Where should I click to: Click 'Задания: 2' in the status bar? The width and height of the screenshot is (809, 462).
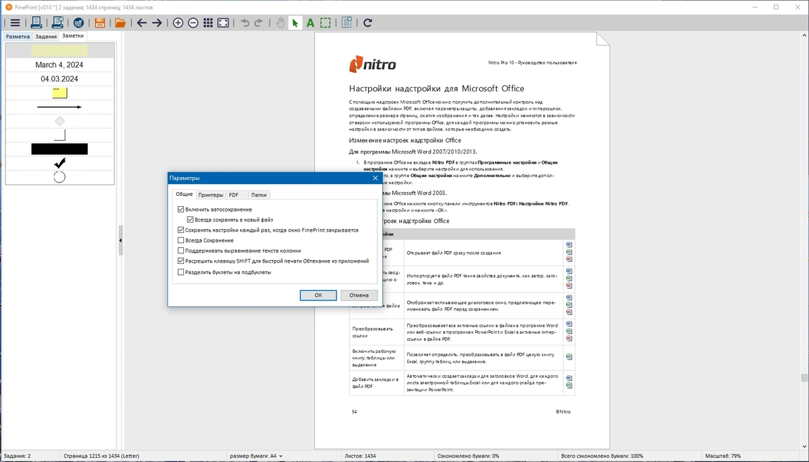pyautogui.click(x=17, y=456)
